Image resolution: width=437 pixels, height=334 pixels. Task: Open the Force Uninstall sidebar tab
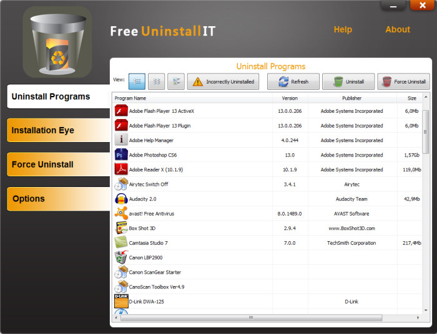coord(59,165)
